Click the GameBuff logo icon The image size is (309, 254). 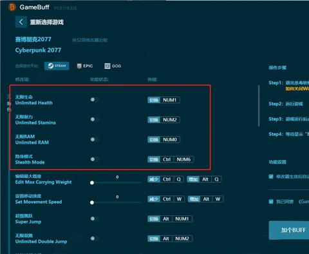(12, 7)
